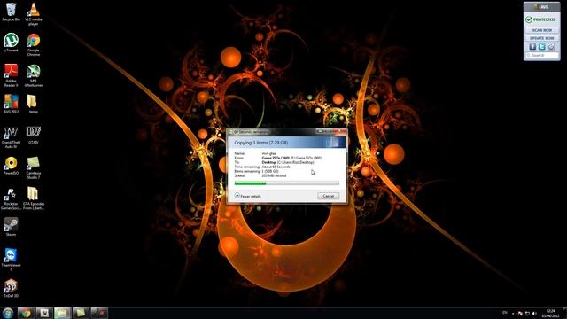This screenshot has width=567, height=319.
Task: Launch the Google Chrome desktop shortcut
Action: pos(34,44)
